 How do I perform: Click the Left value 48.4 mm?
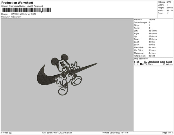(153, 31)
